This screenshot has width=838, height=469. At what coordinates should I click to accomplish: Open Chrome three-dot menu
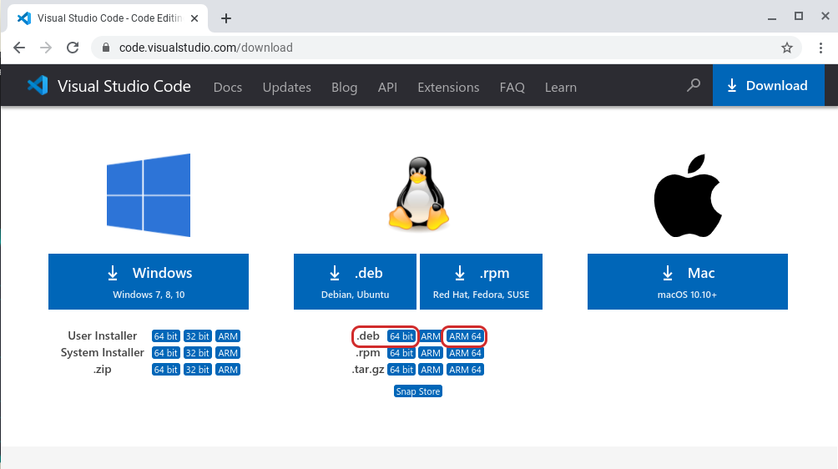(821, 48)
